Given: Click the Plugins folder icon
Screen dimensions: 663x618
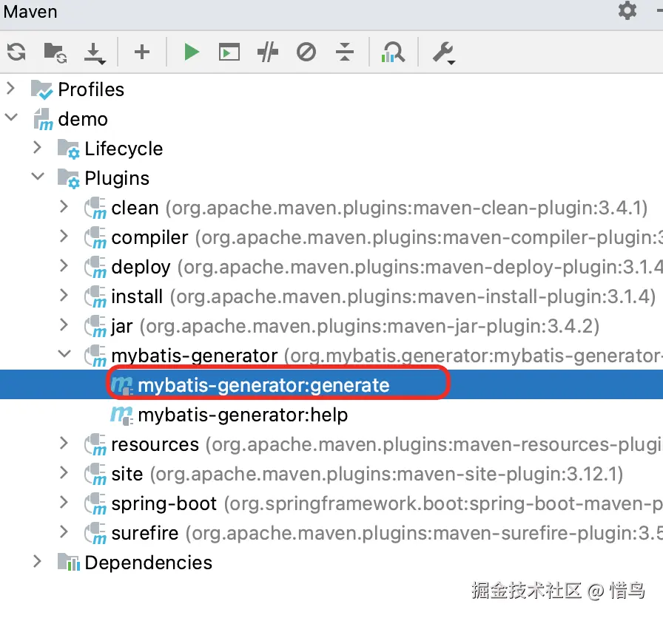Looking at the screenshot, I should (69, 178).
